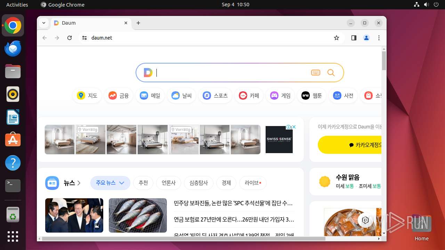Click the vertical page scrollbar

point(384,61)
